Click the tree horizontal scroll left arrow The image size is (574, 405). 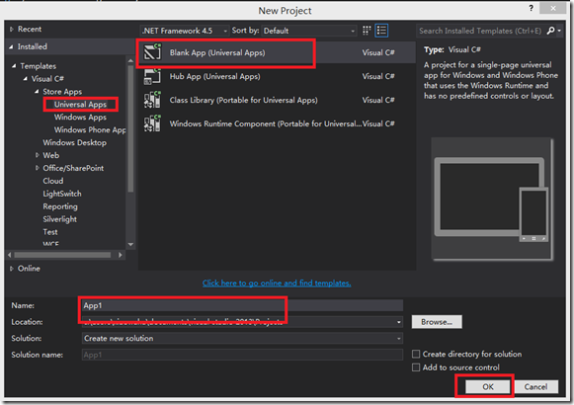[10, 255]
